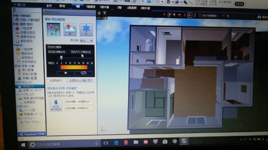Select 外構に配置 in the sidebar
This screenshot has width=268, height=150.
[27, 78]
